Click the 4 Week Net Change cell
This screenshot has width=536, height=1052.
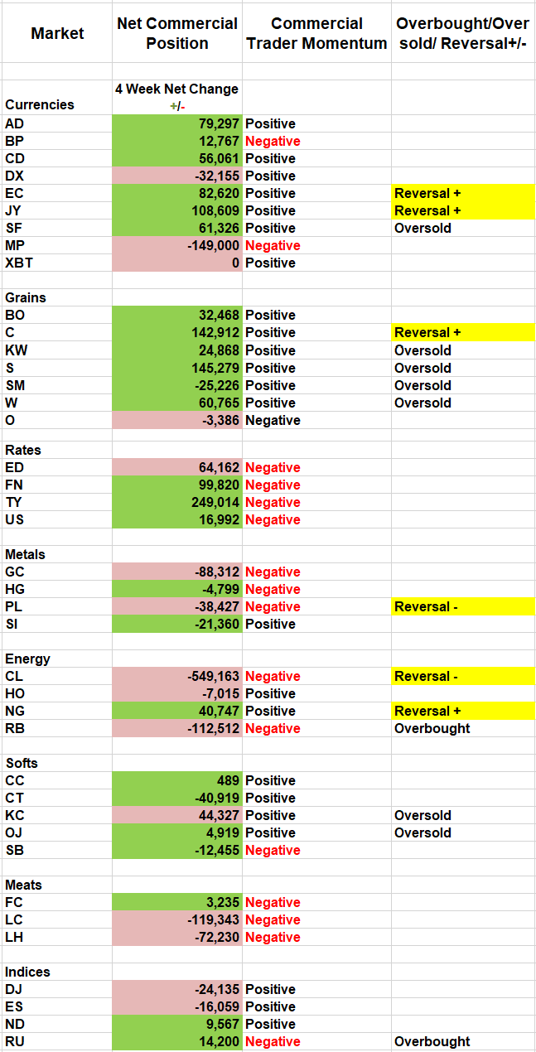click(x=177, y=97)
